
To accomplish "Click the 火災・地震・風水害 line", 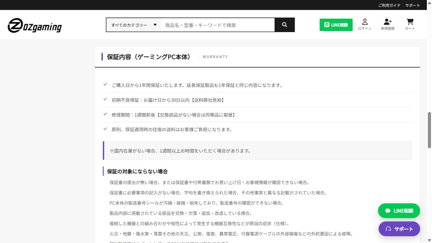I will point(231,234).
